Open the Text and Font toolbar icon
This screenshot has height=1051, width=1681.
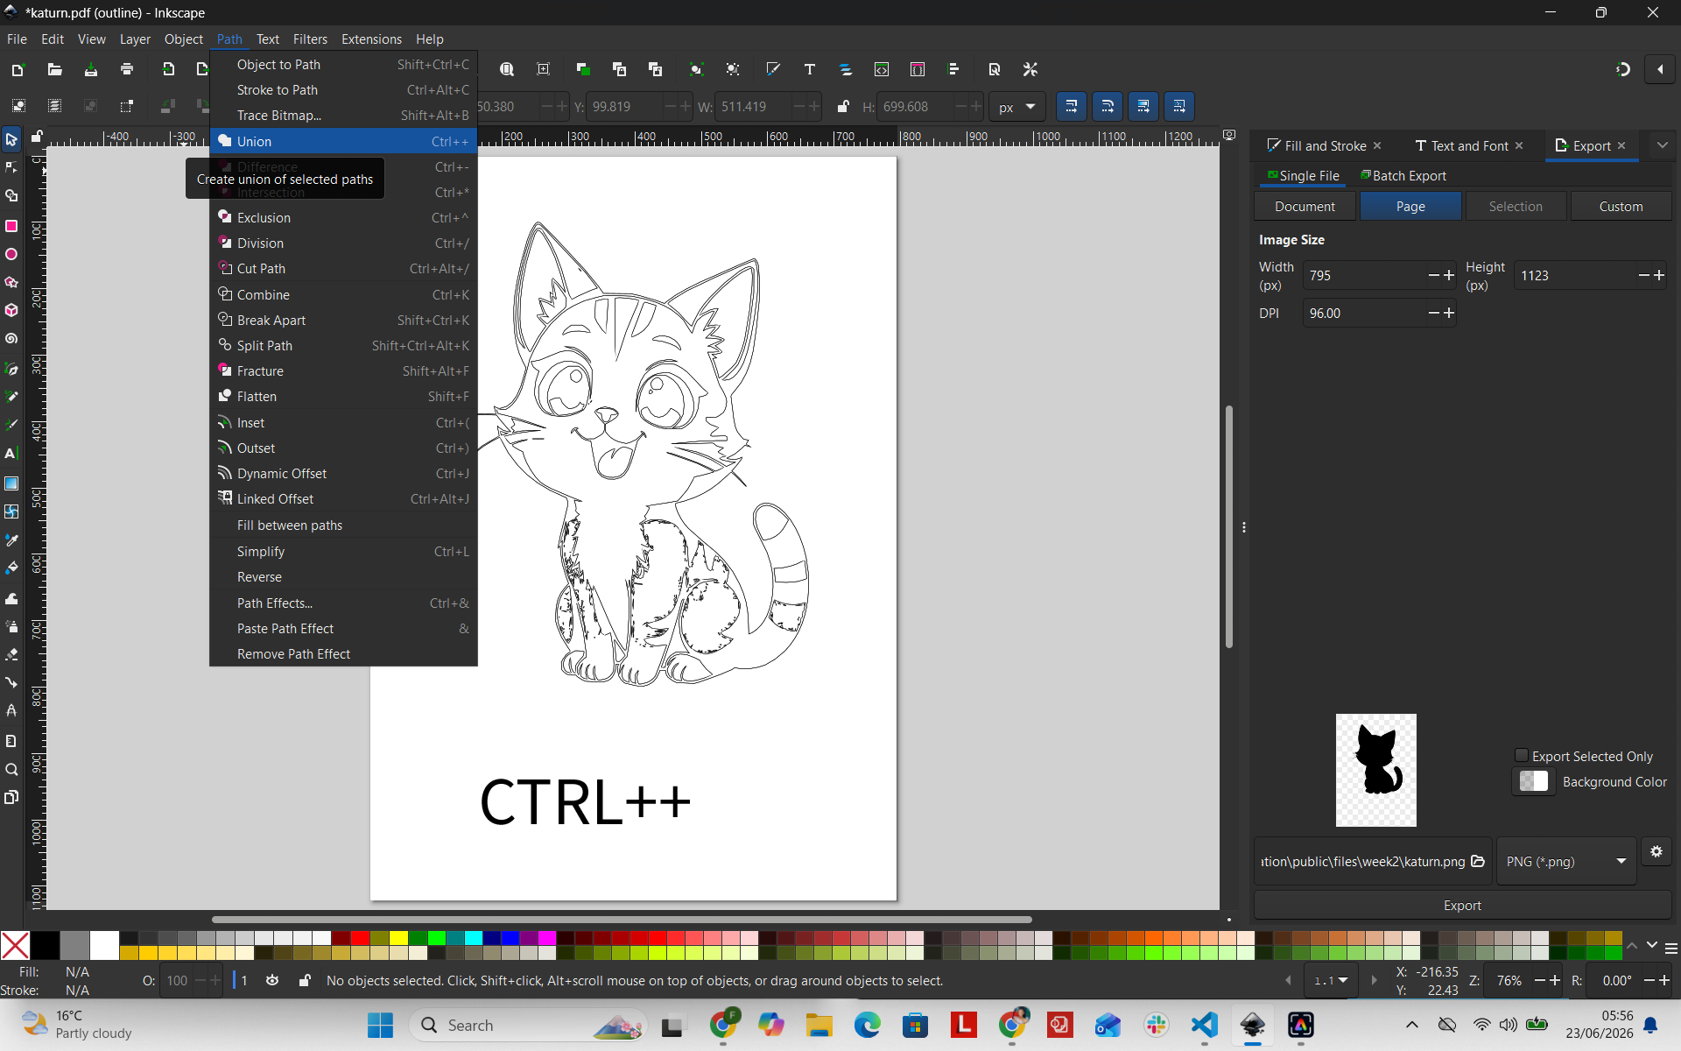(810, 69)
